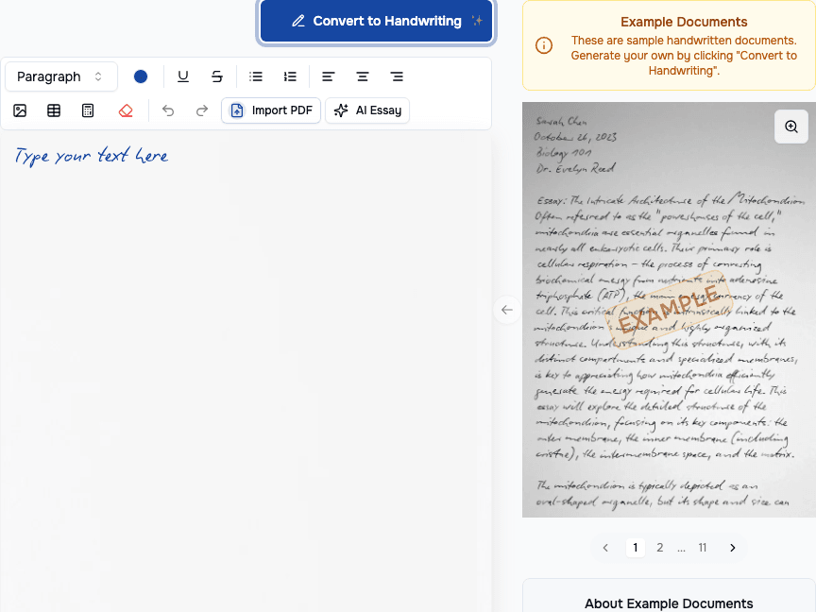Go to previous page of examples
This screenshot has width=816, height=612.
[x=605, y=548]
